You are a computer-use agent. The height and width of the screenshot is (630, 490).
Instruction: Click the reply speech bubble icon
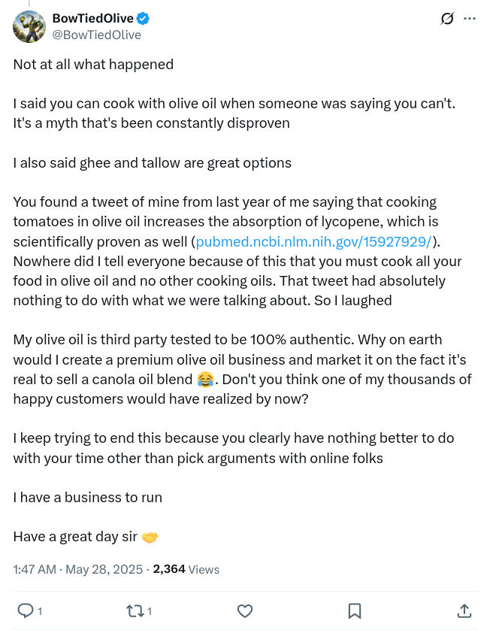click(x=26, y=611)
